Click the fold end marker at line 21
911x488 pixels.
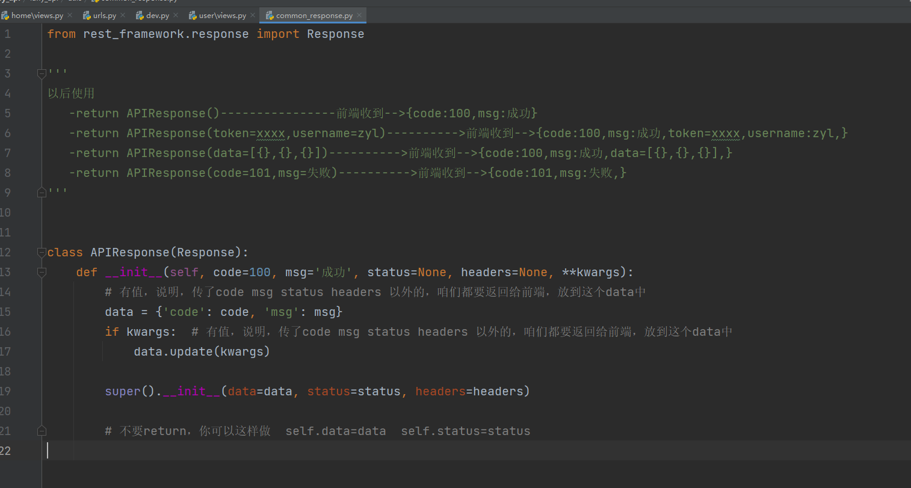(x=42, y=431)
